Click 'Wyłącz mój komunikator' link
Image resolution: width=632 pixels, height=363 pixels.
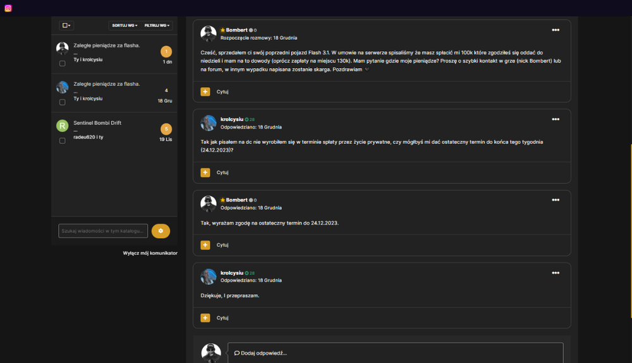[x=150, y=253]
